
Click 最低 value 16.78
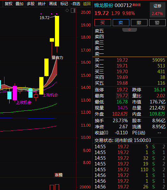(122, 102)
